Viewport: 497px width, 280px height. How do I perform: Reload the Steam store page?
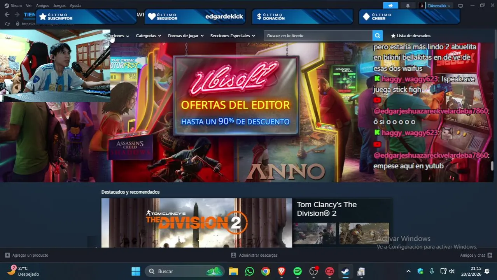click(7, 24)
